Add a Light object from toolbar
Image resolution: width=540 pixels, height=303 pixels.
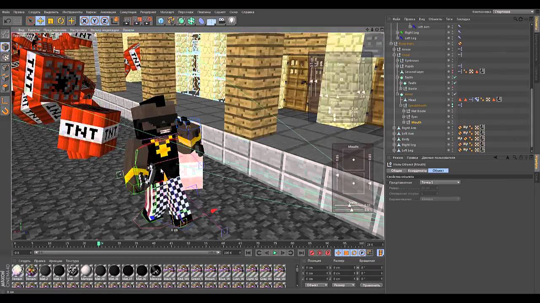tap(232, 21)
